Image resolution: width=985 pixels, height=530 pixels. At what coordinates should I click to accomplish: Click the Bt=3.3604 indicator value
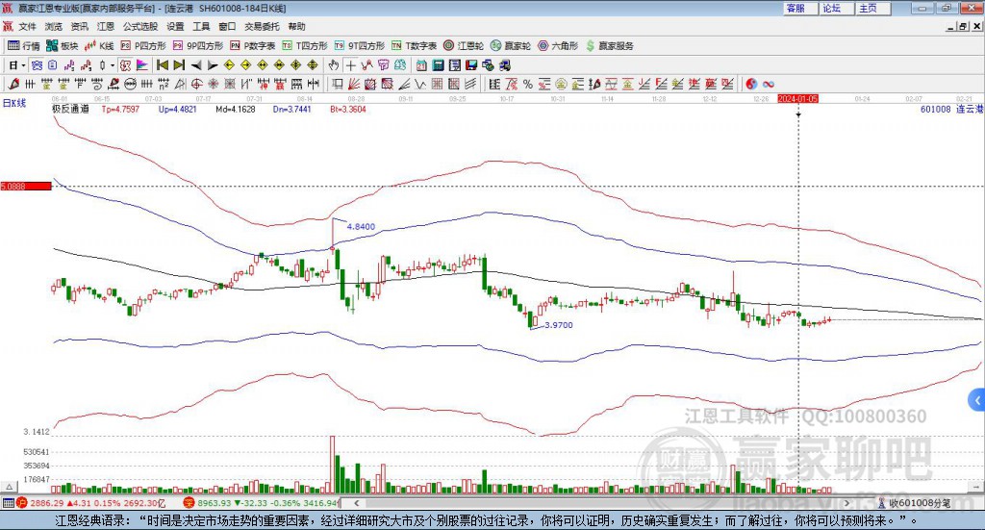[348, 110]
